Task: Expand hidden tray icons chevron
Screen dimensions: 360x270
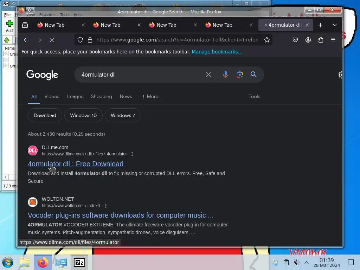Action: point(307,262)
